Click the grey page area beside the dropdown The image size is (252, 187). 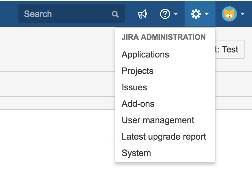[57, 49]
